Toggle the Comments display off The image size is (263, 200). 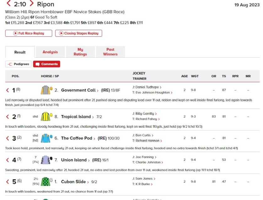tap(46, 64)
